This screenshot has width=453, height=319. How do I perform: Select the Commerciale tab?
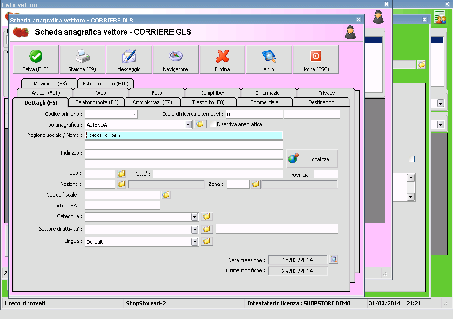(264, 102)
